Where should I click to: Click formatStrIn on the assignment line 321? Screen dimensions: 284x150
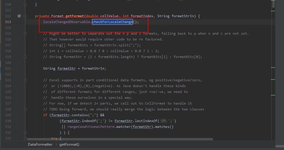point(93,68)
